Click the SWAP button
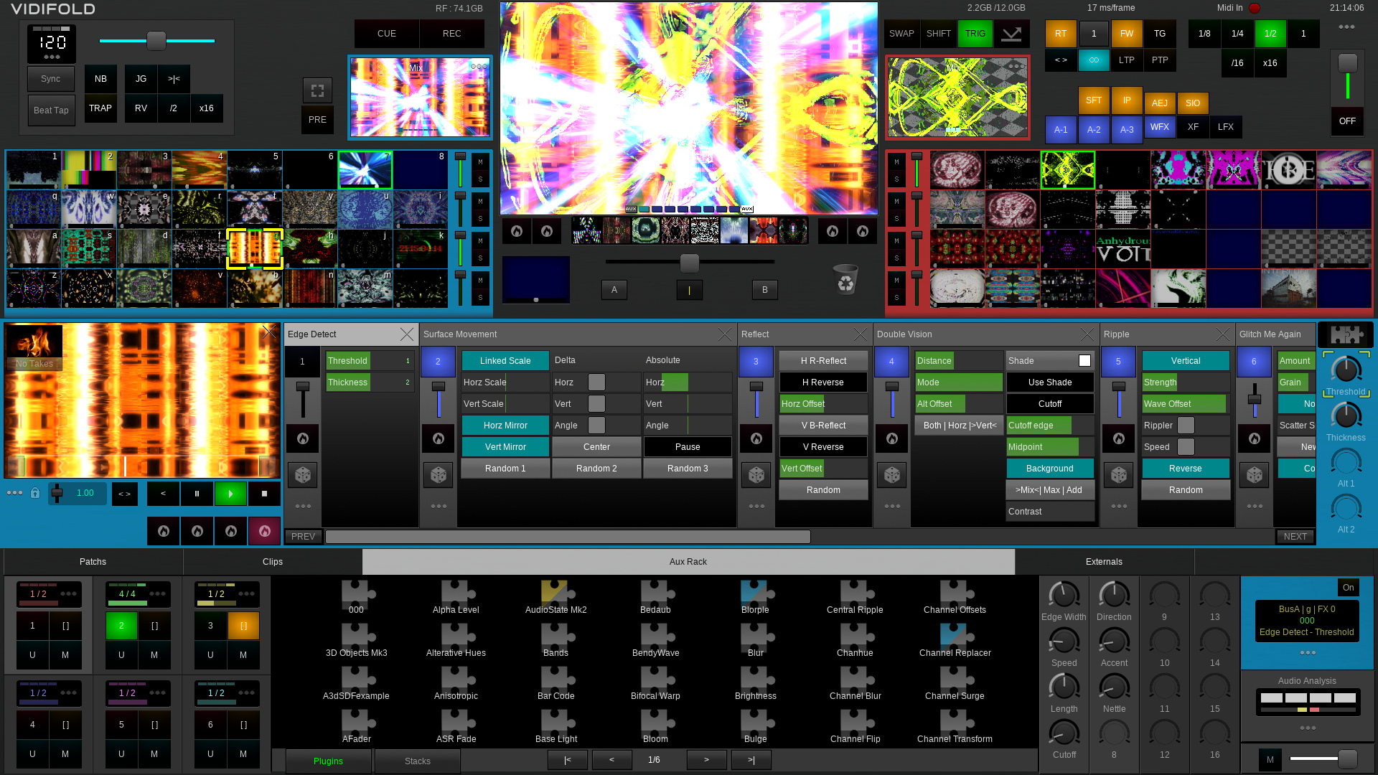Viewport: 1378px width, 775px height. click(x=901, y=34)
